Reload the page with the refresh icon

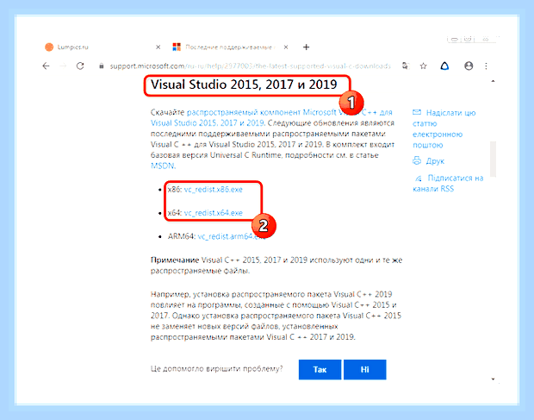point(80,66)
